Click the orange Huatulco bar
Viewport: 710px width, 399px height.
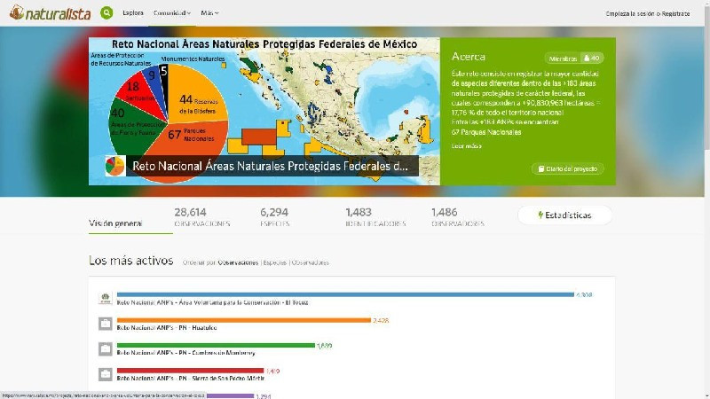(243, 320)
